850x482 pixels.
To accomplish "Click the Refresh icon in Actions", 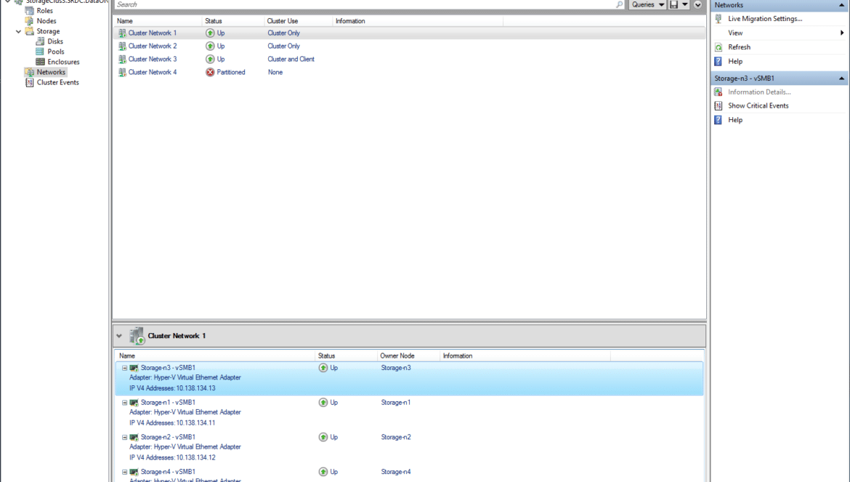I will click(719, 47).
